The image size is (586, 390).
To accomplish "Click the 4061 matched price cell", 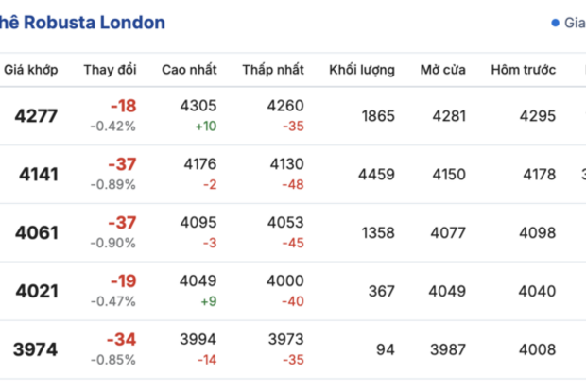I will pyautogui.click(x=37, y=232).
